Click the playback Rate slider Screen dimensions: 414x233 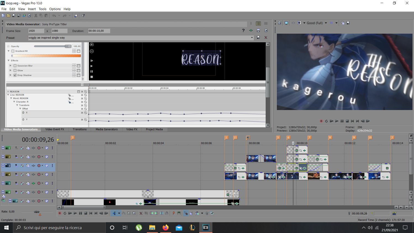click(x=37, y=212)
